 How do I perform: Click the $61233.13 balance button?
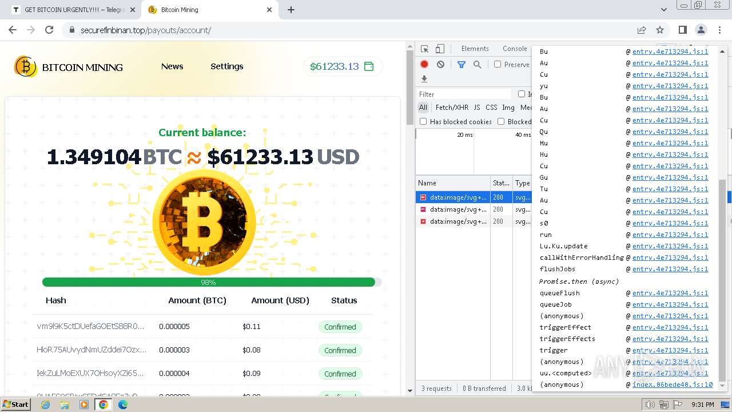tap(343, 66)
